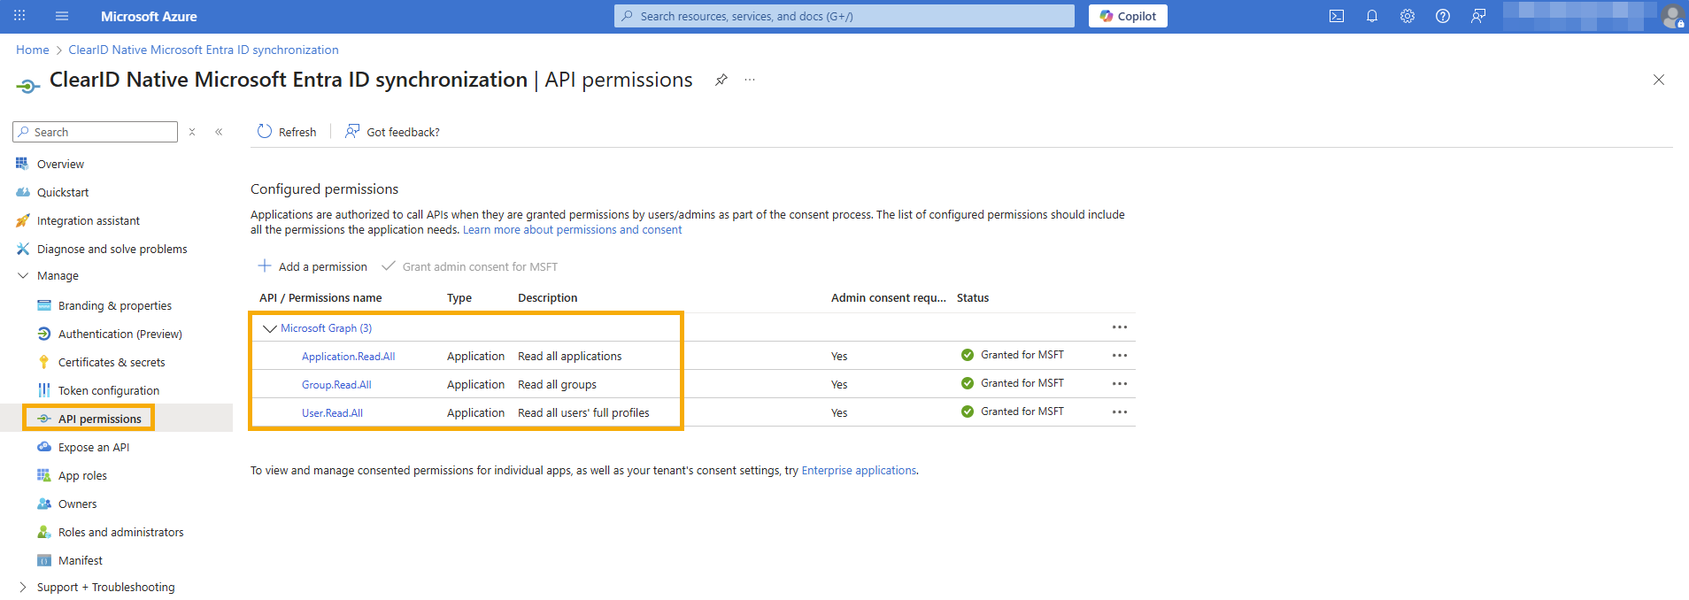The height and width of the screenshot is (600, 1689).
Task: Open ellipsis menu for Application.Read.All row
Action: coord(1120,356)
